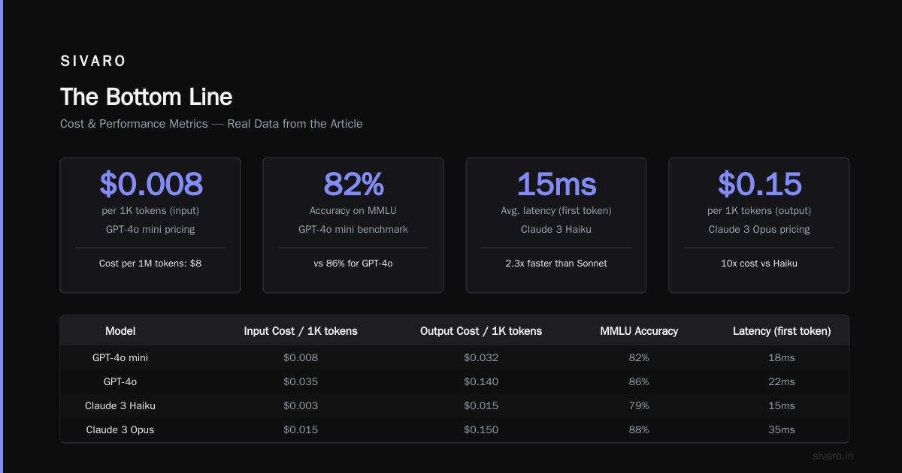902x473 pixels.
Task: Select the $0.15 Opus pricing card
Action: [x=759, y=225]
